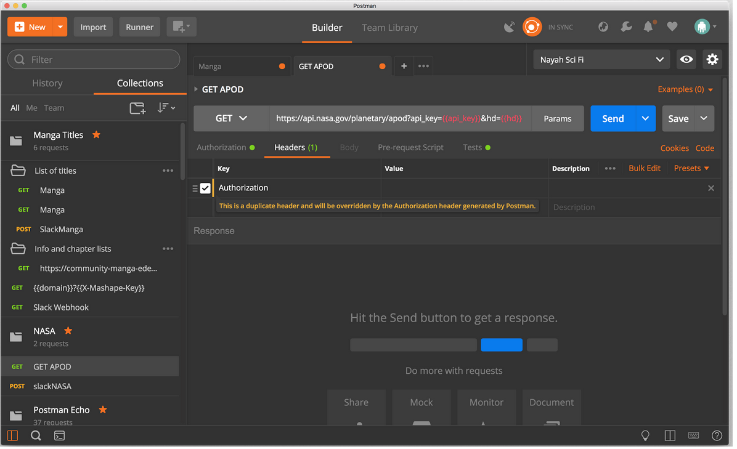Click the Import button
The image size is (737, 449).
point(93,26)
